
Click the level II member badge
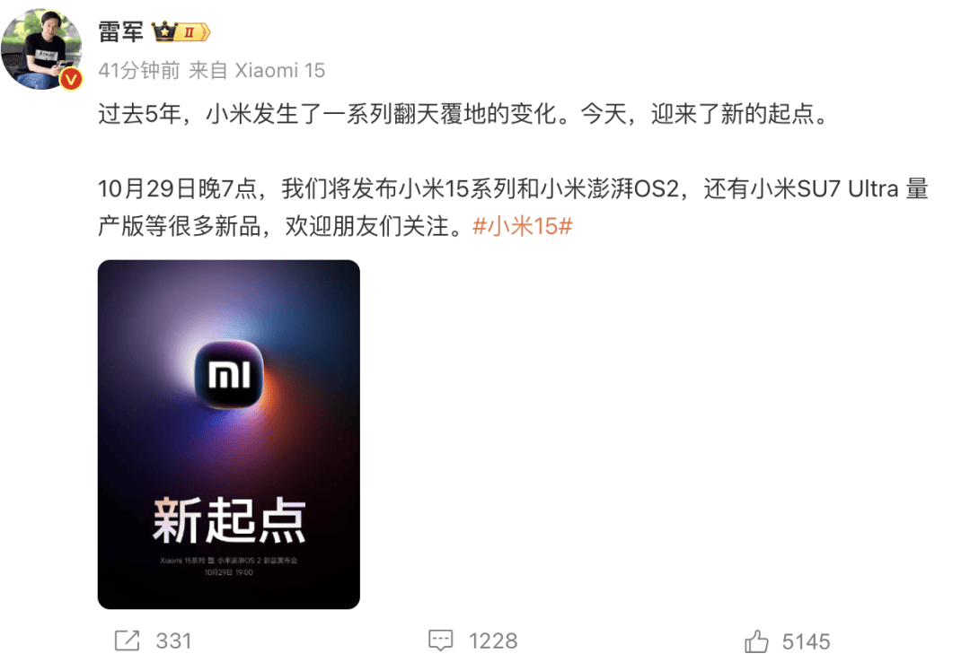pos(192,31)
